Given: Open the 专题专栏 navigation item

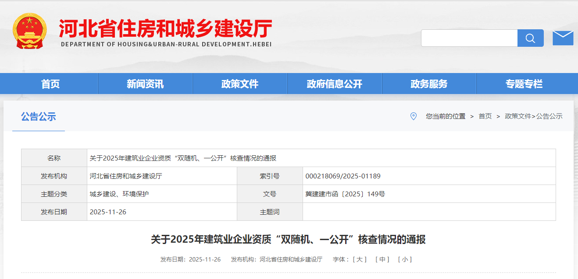Looking at the screenshot, I should pos(524,84).
